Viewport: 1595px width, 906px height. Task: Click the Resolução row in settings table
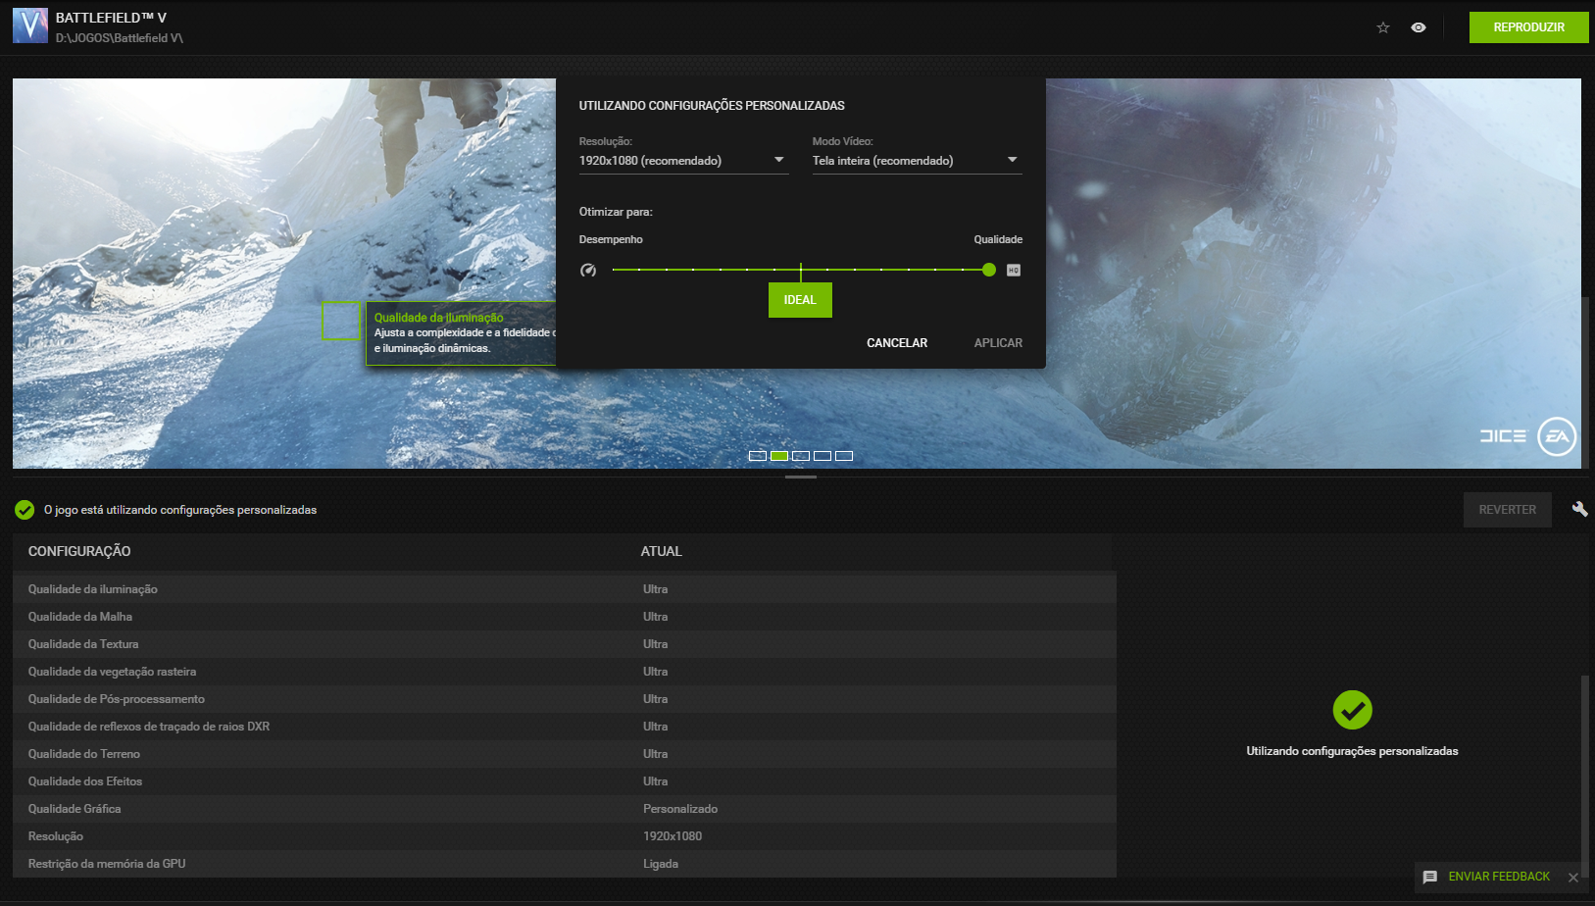(565, 836)
